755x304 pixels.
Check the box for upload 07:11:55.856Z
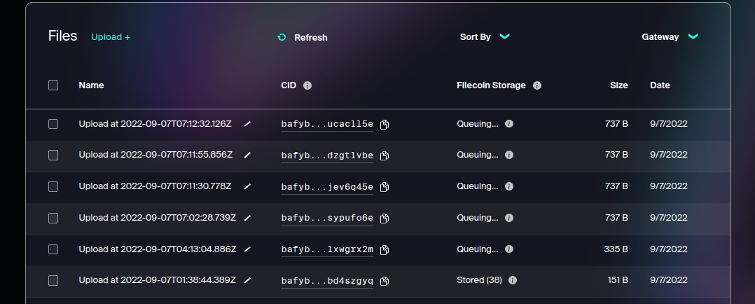53,155
